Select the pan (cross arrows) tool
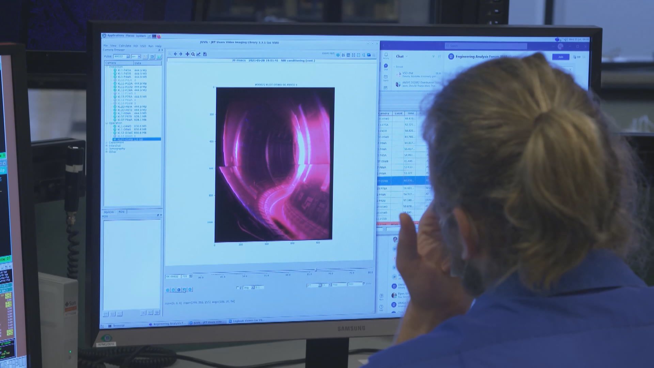The image size is (654, 368). pyautogui.click(x=187, y=54)
